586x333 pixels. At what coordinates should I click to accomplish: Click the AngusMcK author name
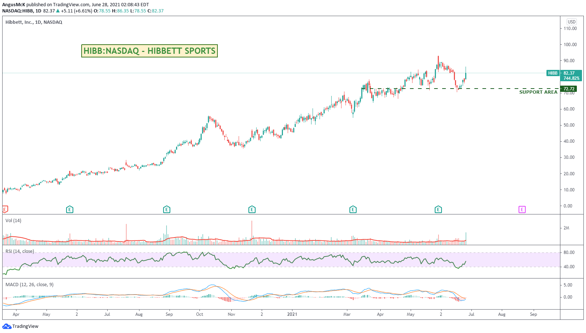pyautogui.click(x=14, y=5)
